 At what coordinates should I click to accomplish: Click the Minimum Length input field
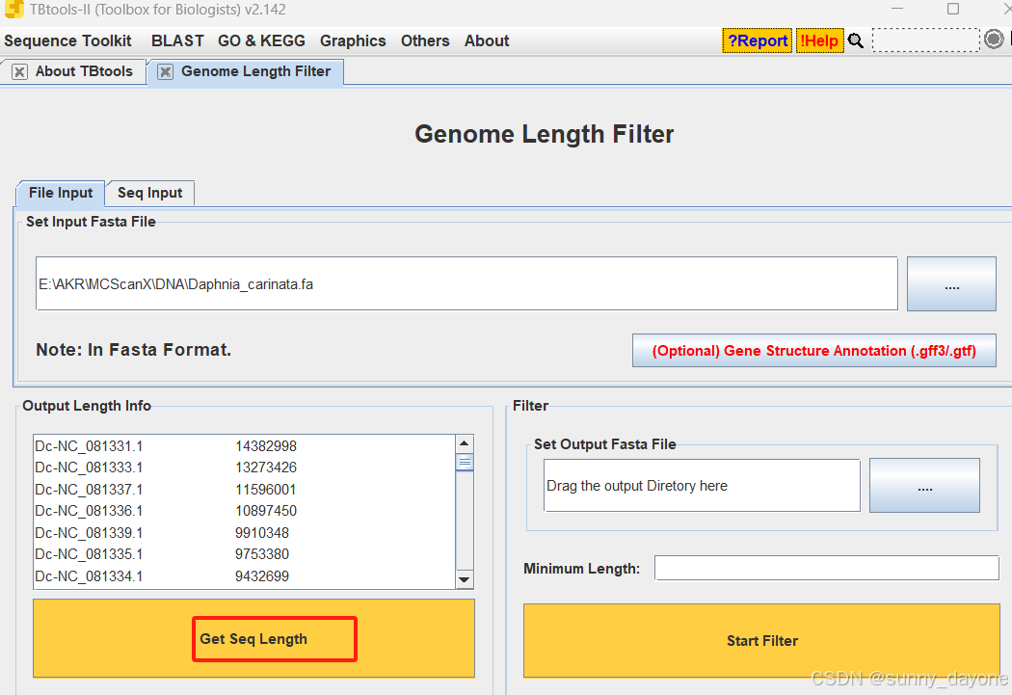pos(827,568)
